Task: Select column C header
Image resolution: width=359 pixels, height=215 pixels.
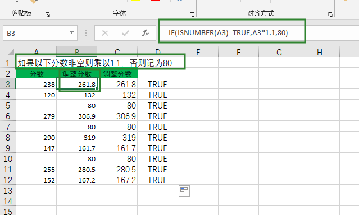Action: (117, 52)
